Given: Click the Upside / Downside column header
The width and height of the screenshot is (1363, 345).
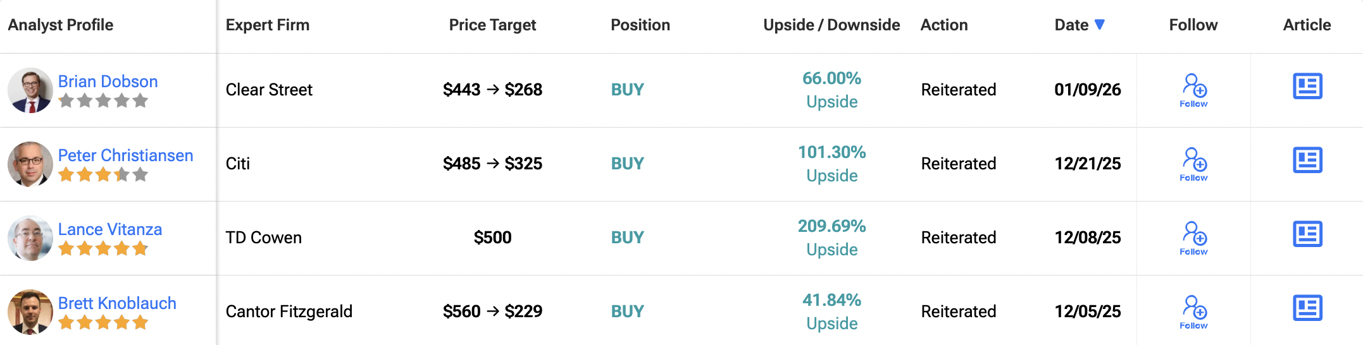Looking at the screenshot, I should pyautogui.click(x=831, y=25).
